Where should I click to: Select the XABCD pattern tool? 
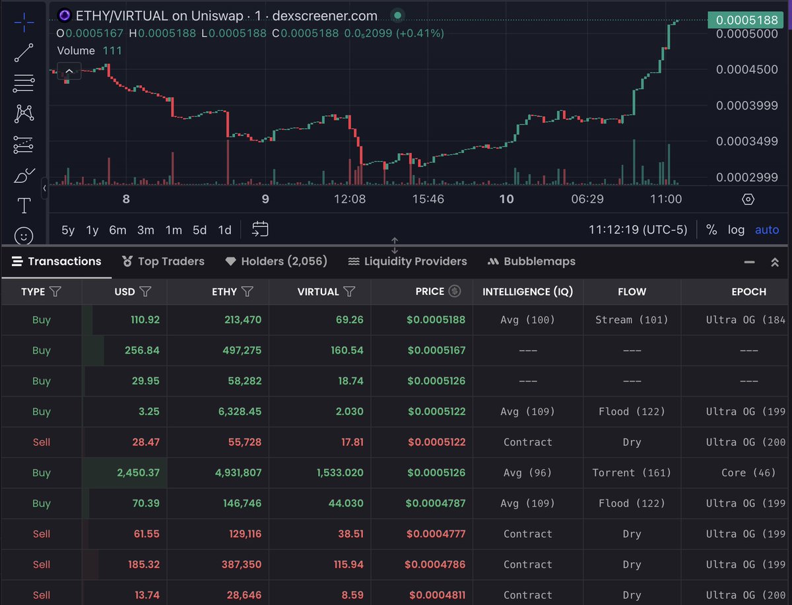(x=24, y=113)
